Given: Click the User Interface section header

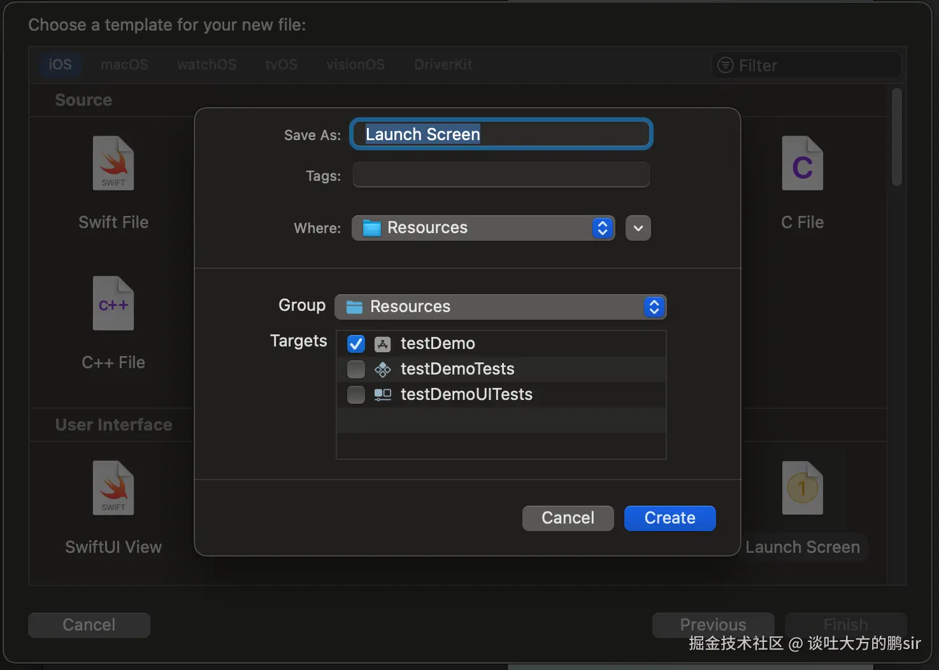Looking at the screenshot, I should [x=113, y=425].
